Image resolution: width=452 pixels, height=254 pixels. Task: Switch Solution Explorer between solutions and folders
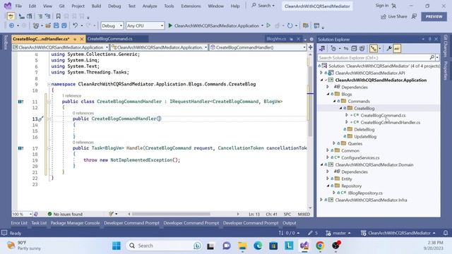click(322, 49)
